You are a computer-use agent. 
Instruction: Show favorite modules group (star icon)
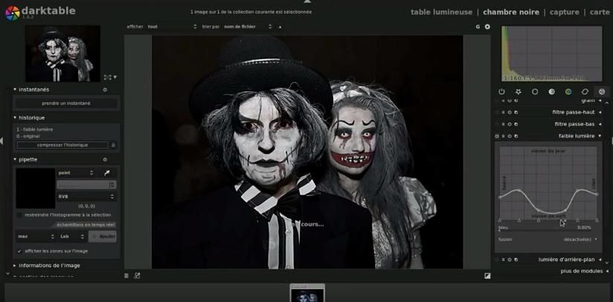[x=519, y=91]
